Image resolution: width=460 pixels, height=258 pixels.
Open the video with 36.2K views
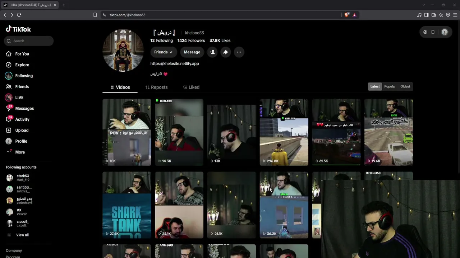point(284,205)
